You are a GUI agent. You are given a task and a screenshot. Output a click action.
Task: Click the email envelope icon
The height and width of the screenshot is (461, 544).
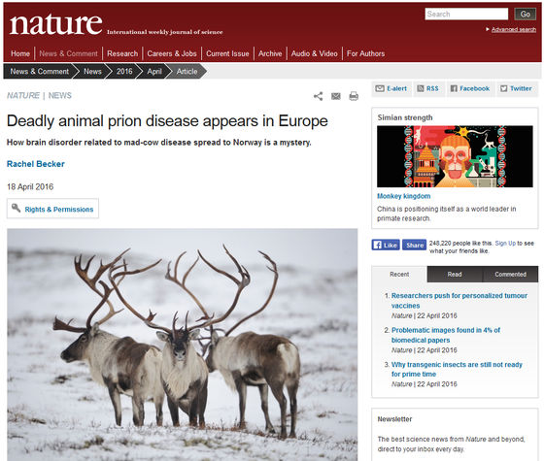coord(336,96)
